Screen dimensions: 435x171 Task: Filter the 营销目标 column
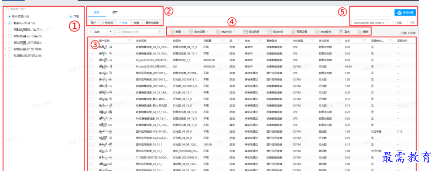coord(286,40)
